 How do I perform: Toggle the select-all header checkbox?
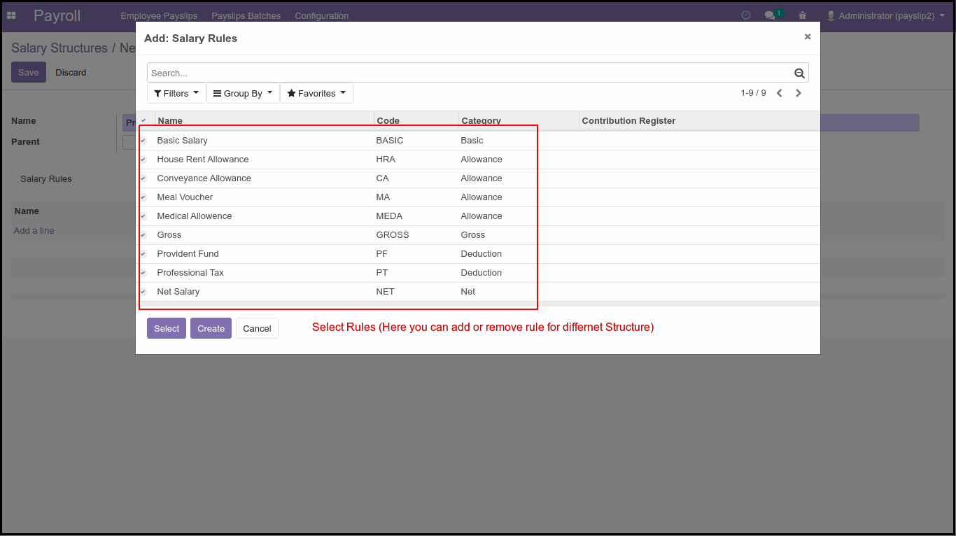pos(143,120)
